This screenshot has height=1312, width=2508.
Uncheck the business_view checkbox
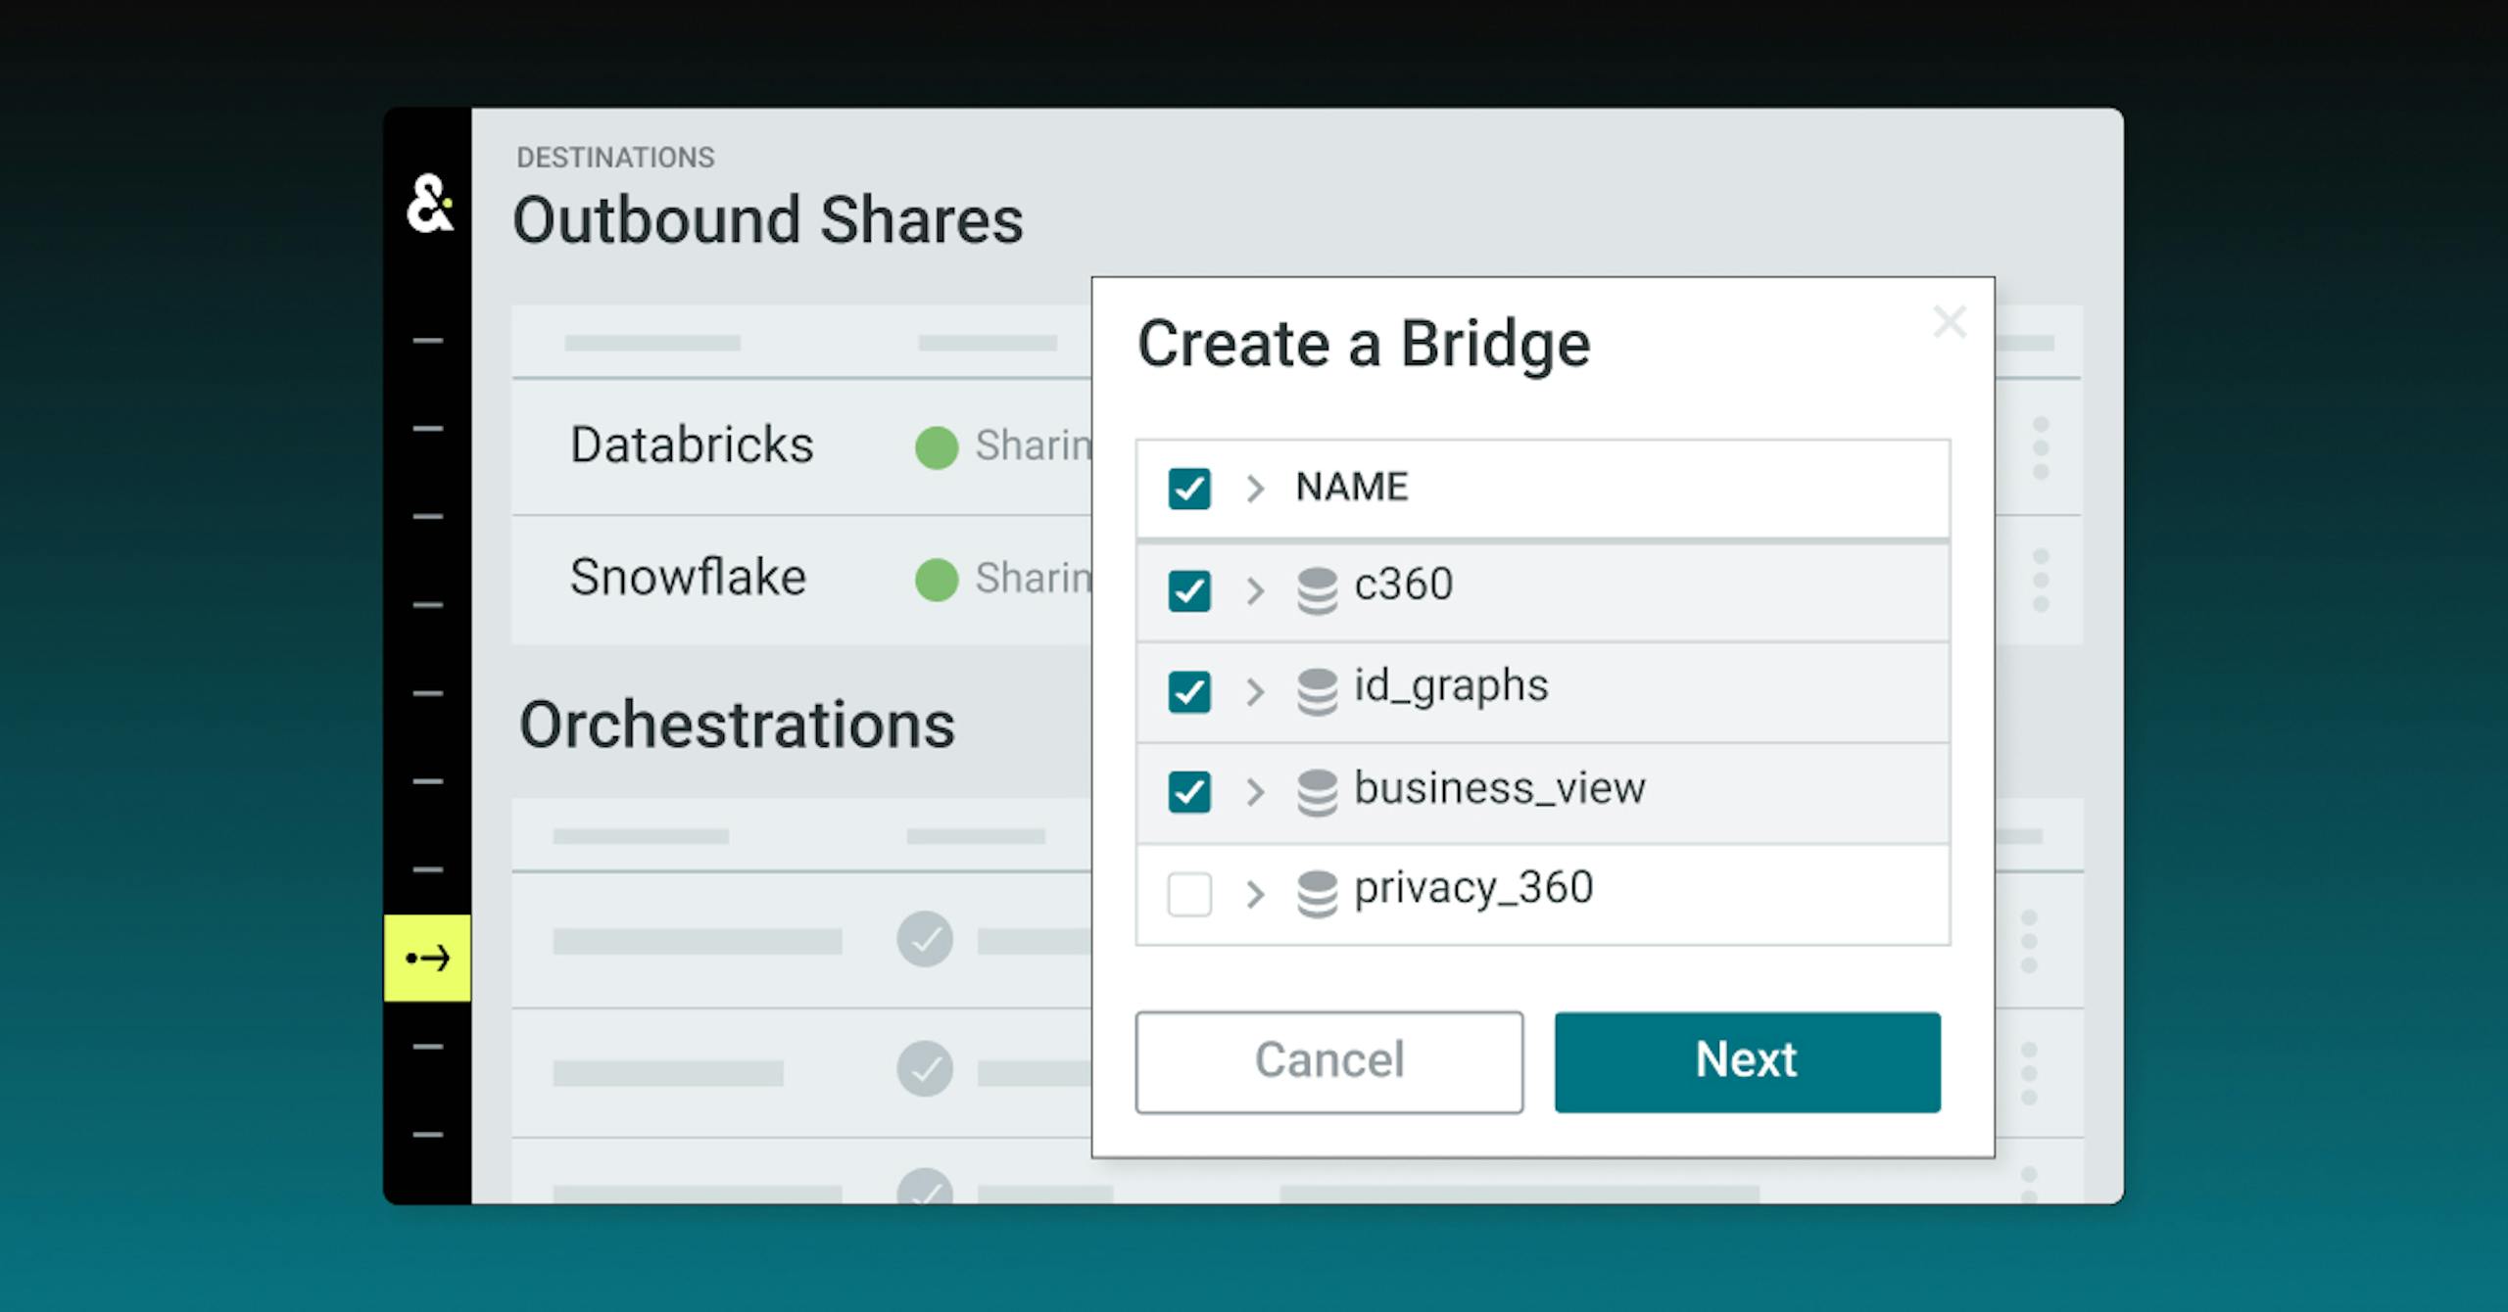(x=1189, y=792)
